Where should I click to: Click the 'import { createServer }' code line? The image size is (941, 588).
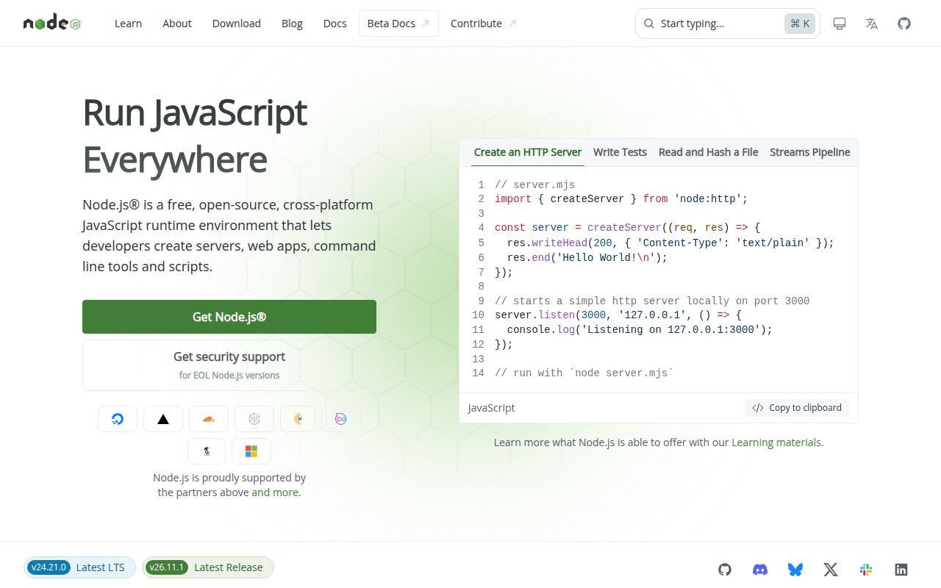pyautogui.click(x=621, y=198)
